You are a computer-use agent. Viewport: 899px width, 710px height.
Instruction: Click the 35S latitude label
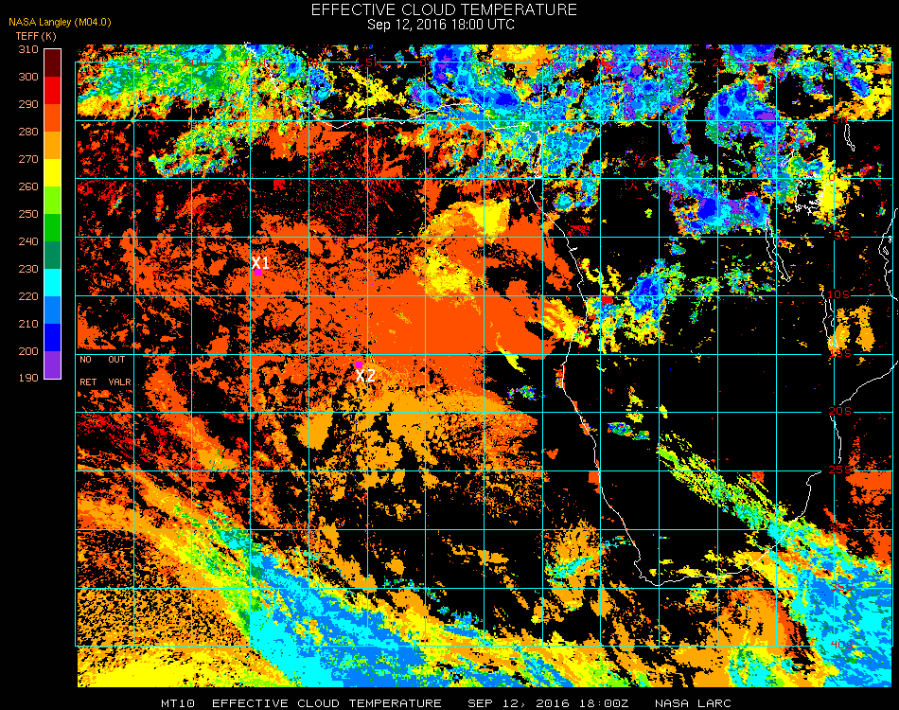click(x=841, y=587)
